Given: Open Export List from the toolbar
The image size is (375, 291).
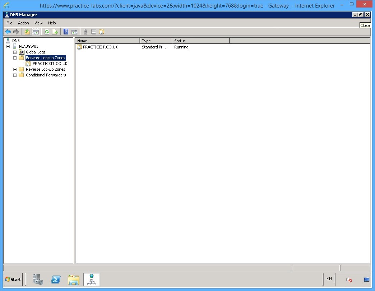Looking at the screenshot, I should tap(55, 32).
